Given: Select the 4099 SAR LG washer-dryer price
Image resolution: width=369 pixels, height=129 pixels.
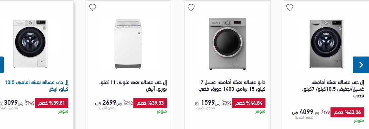Looking at the screenshot, I should (x=303, y=112).
